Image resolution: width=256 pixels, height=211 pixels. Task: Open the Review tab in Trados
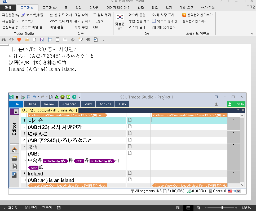pos(49,104)
